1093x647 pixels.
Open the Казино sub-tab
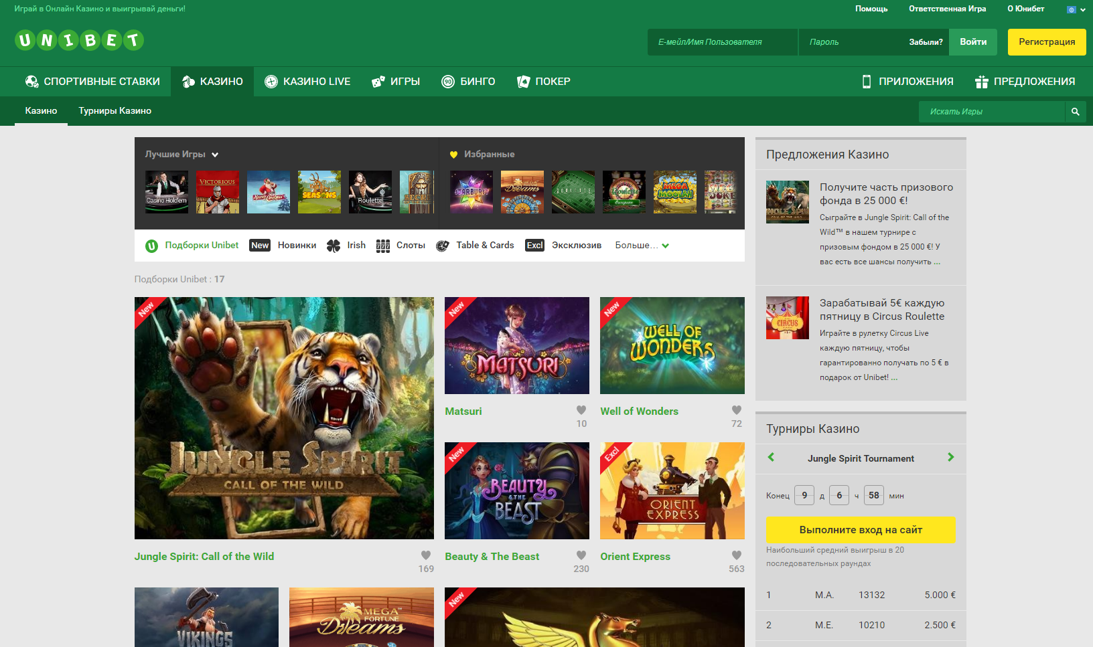(x=41, y=111)
